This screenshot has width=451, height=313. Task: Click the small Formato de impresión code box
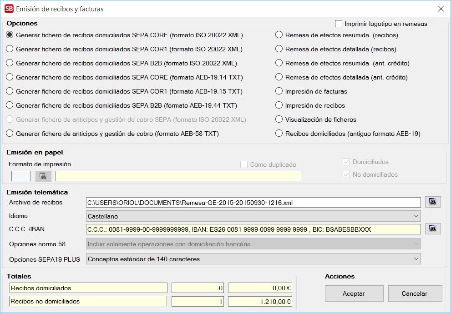click(21, 176)
